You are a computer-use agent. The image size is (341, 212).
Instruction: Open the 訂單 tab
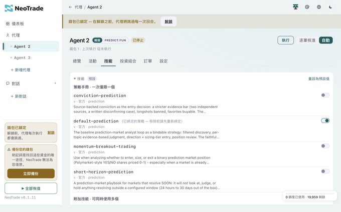point(148,61)
